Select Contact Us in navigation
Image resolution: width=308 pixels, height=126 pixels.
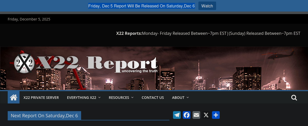[x=153, y=98]
